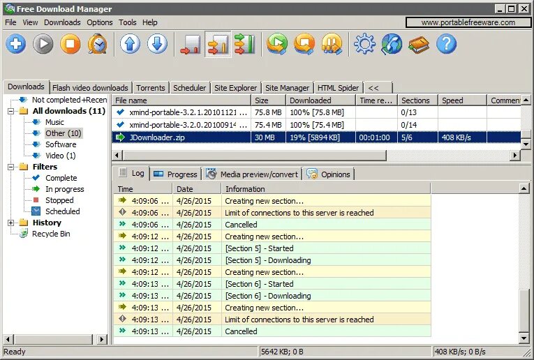Select medium traffic usage mode icon
The width and height of the screenshot is (534, 360).
[218, 44]
